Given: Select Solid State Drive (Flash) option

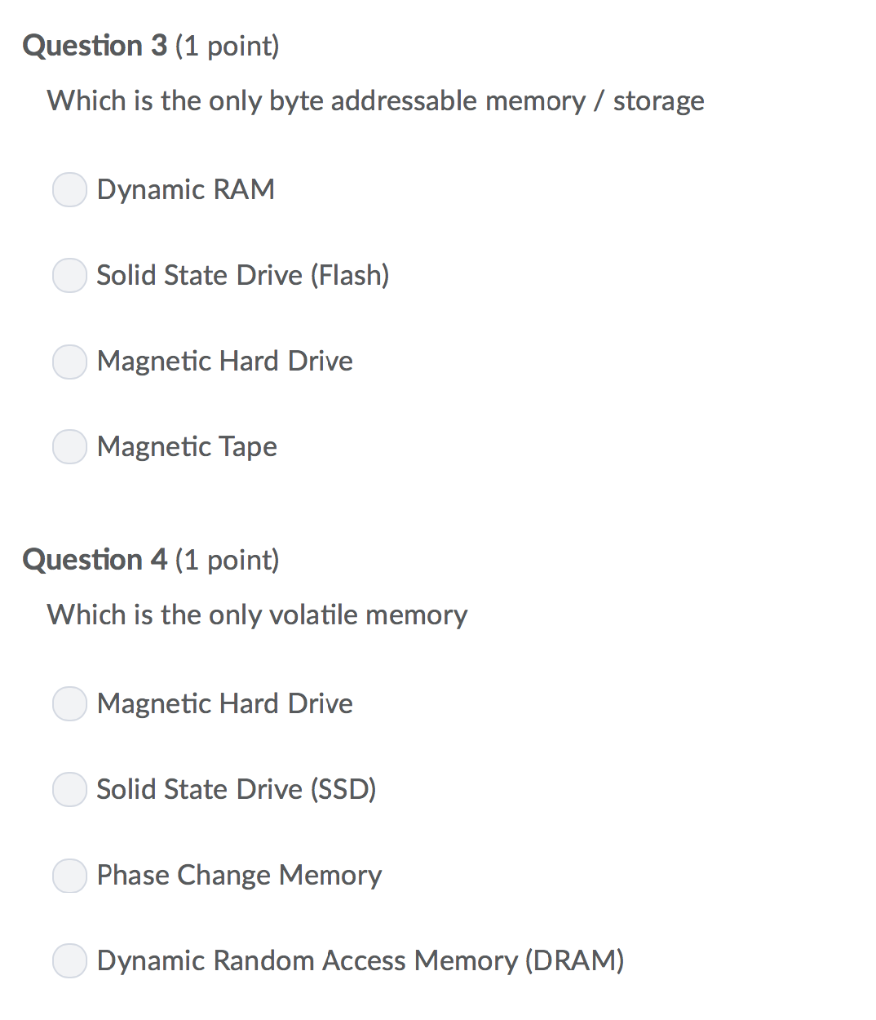Looking at the screenshot, I should (x=69, y=275).
